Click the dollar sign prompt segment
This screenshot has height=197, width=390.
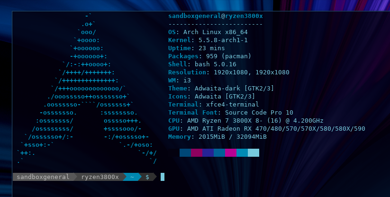pyautogui.click(x=147, y=177)
